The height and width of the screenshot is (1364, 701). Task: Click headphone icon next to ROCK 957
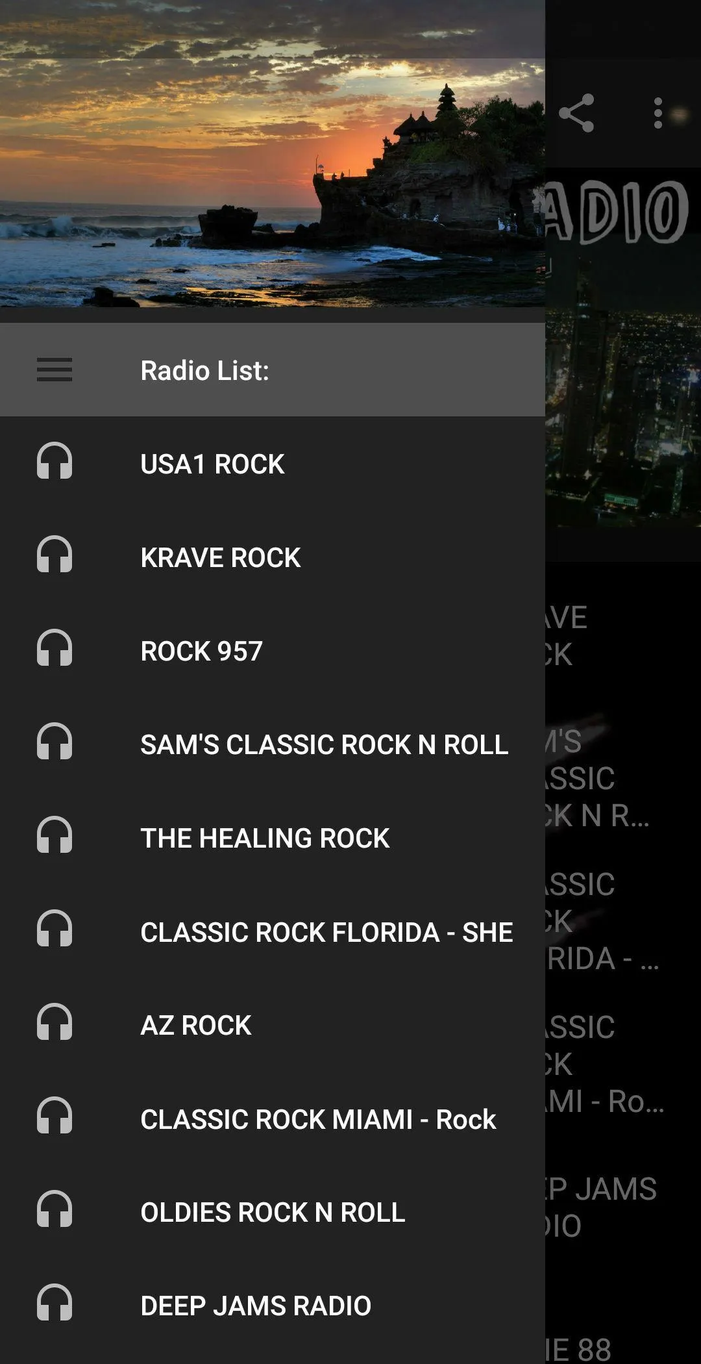[55, 648]
